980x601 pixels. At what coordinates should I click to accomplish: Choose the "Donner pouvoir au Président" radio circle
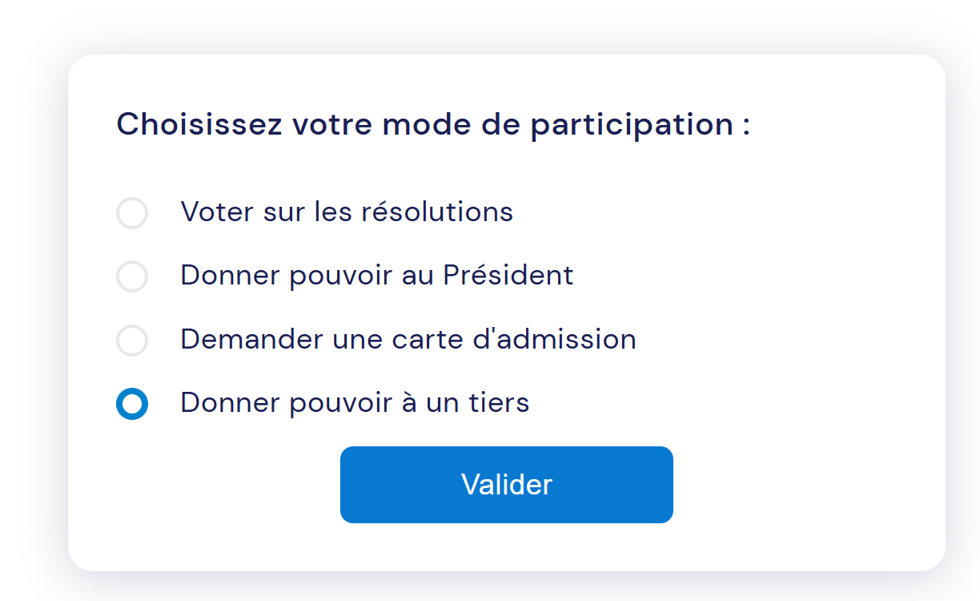[132, 276]
